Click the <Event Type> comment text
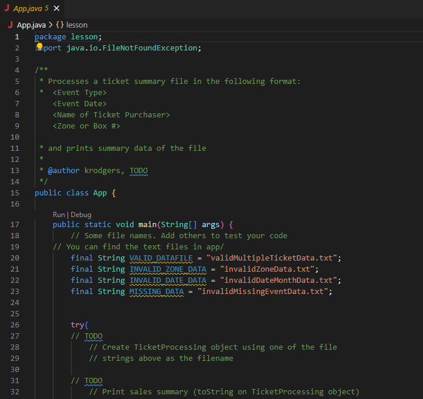 point(80,93)
